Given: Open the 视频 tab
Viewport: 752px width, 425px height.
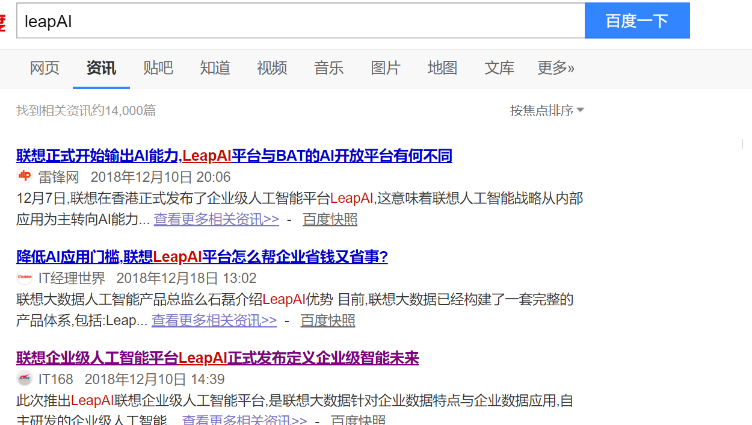Looking at the screenshot, I should point(272,68).
